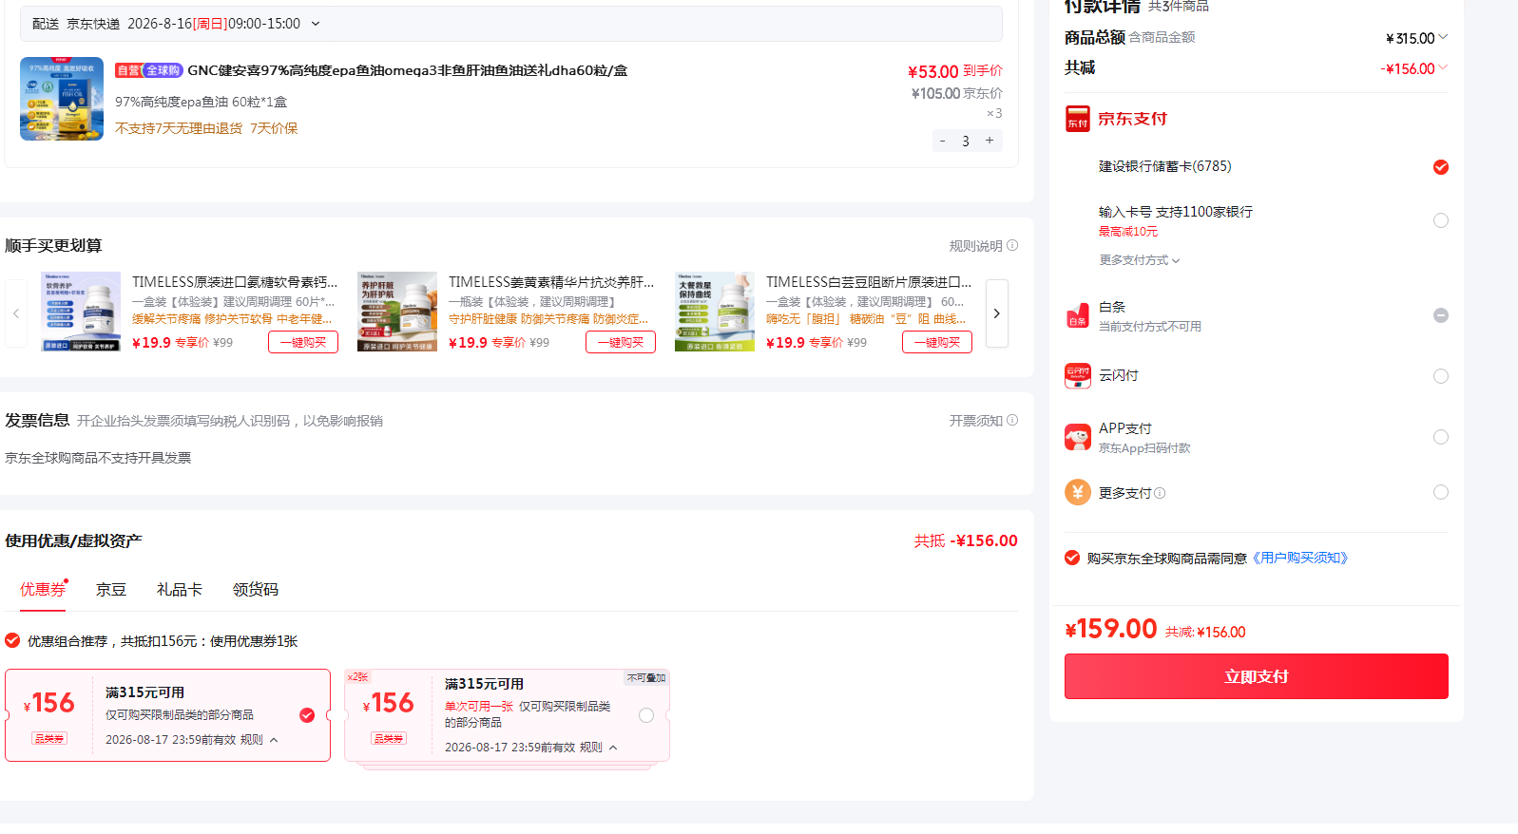The height and width of the screenshot is (834, 1518).
Task: Open the GNC健安喜 fish oil product title
Action: click(x=408, y=70)
